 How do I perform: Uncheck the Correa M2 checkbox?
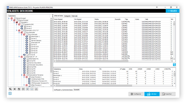coord(27,61)
